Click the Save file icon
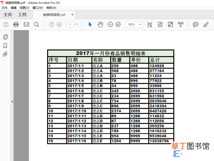The image size is (214, 161). pyautogui.click(x=6, y=24)
